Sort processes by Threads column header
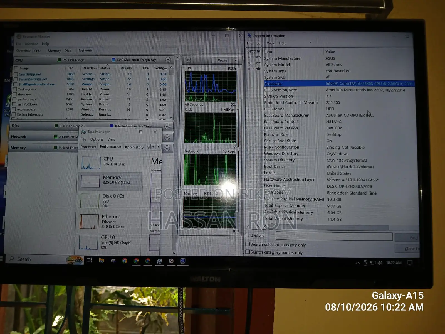Screen dimensions: 445x334 point(125,68)
